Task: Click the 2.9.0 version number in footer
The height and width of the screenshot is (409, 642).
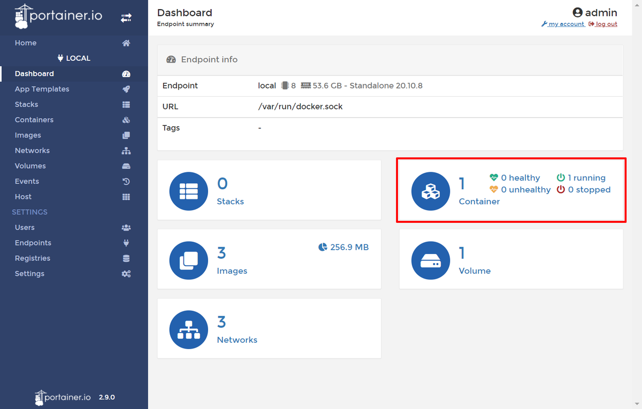Action: point(106,397)
